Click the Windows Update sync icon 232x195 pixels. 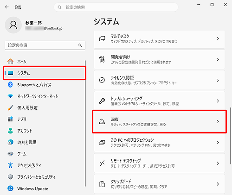tap(10, 189)
